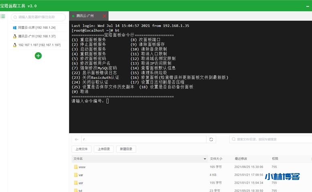312x192 pixels.
Task: Click the 155 字节 size cell
Action: tap(216, 183)
